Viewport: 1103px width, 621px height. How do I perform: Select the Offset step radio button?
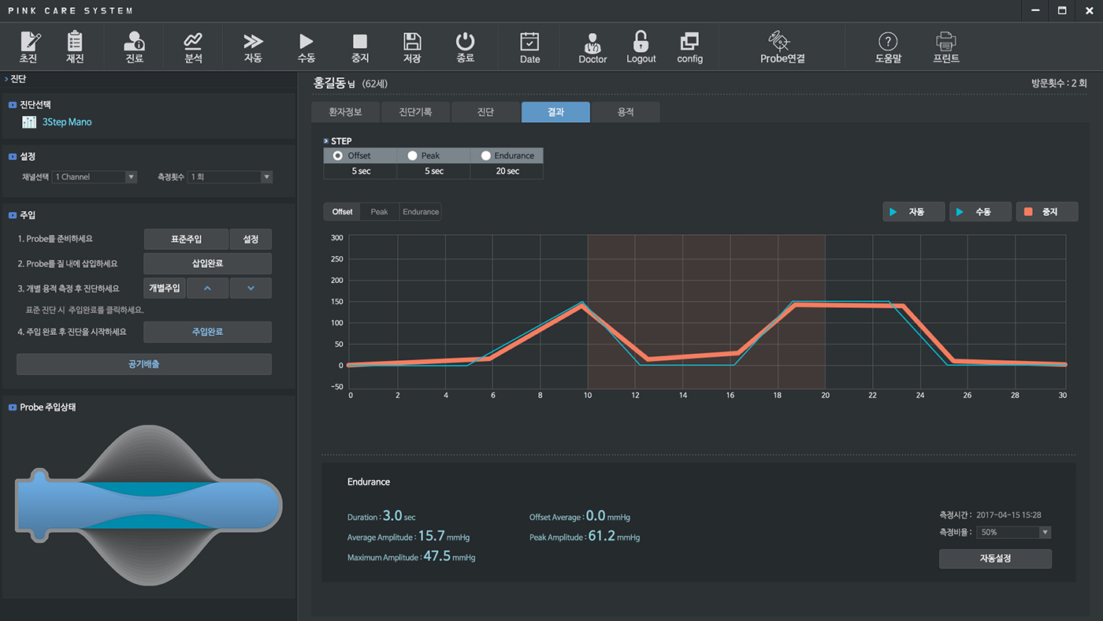(338, 155)
